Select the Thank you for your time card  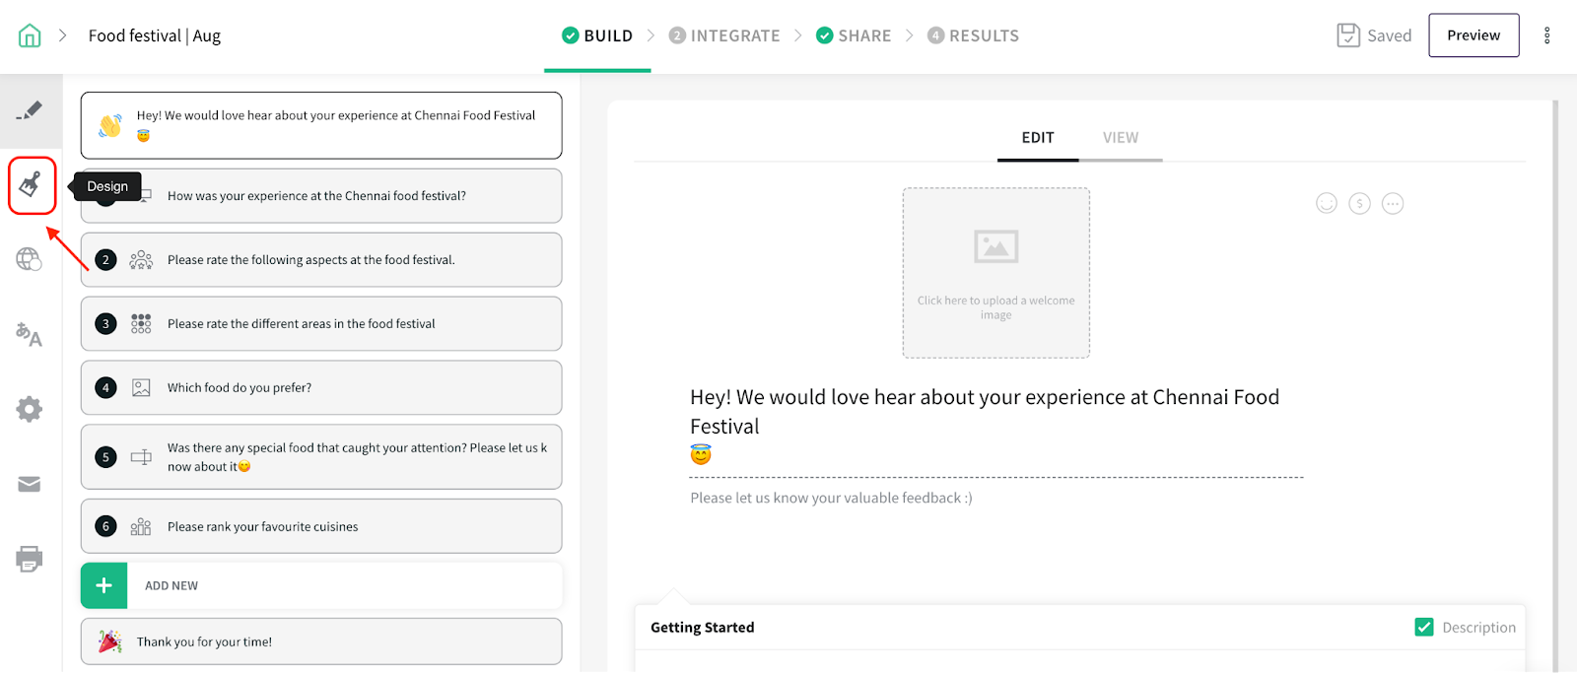coord(321,641)
